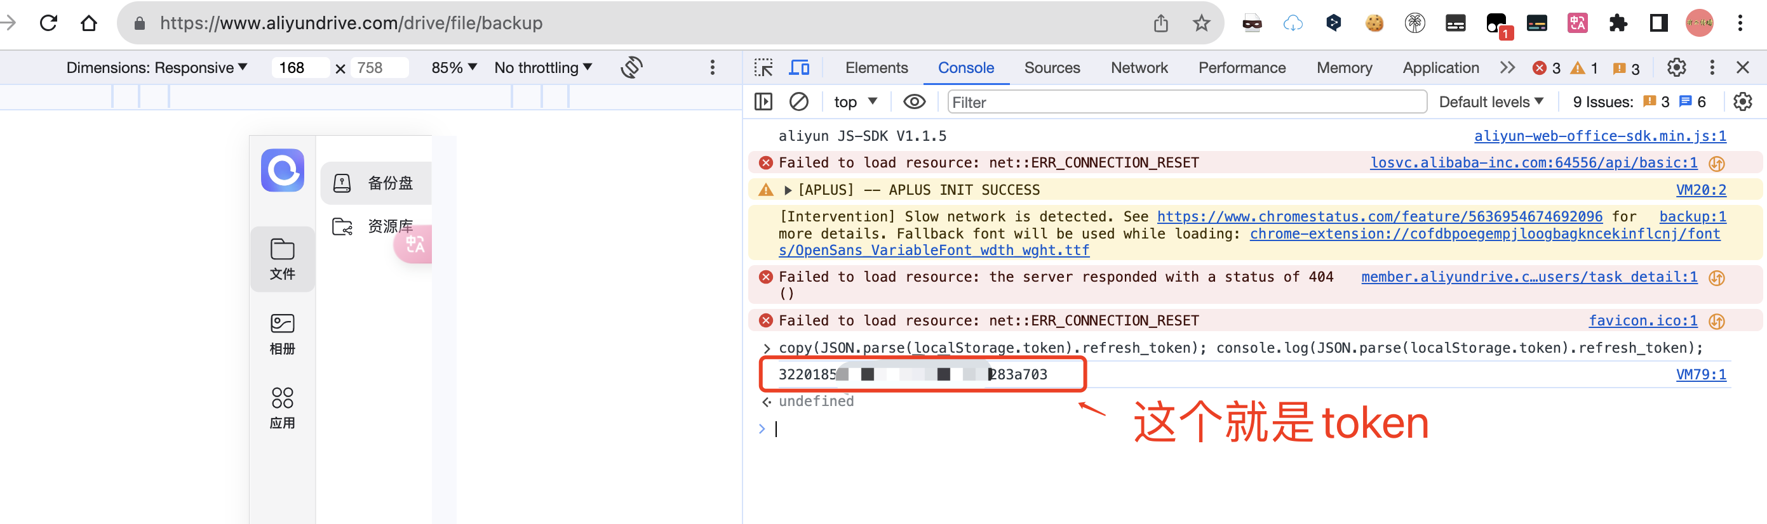Toggle the device toolbar
The width and height of the screenshot is (1767, 524).
(x=800, y=68)
